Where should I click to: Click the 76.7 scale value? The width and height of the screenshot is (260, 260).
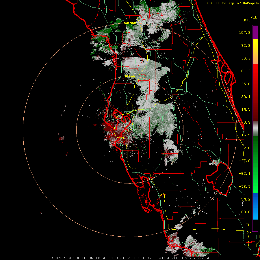click(246, 58)
